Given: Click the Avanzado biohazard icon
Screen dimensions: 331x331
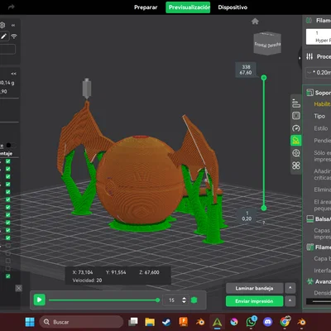Looking at the screenshot, I should click(x=310, y=281).
